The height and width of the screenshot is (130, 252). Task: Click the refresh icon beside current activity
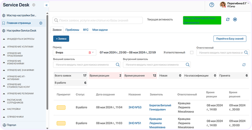click(228, 19)
